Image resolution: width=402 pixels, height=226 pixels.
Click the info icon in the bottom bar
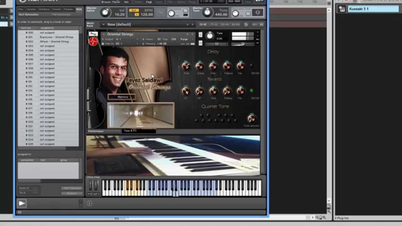(89, 203)
